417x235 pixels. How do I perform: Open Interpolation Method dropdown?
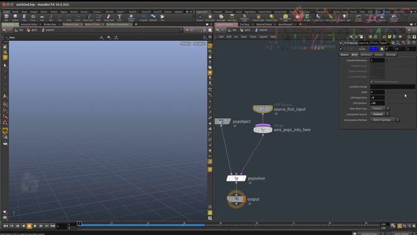(384, 120)
